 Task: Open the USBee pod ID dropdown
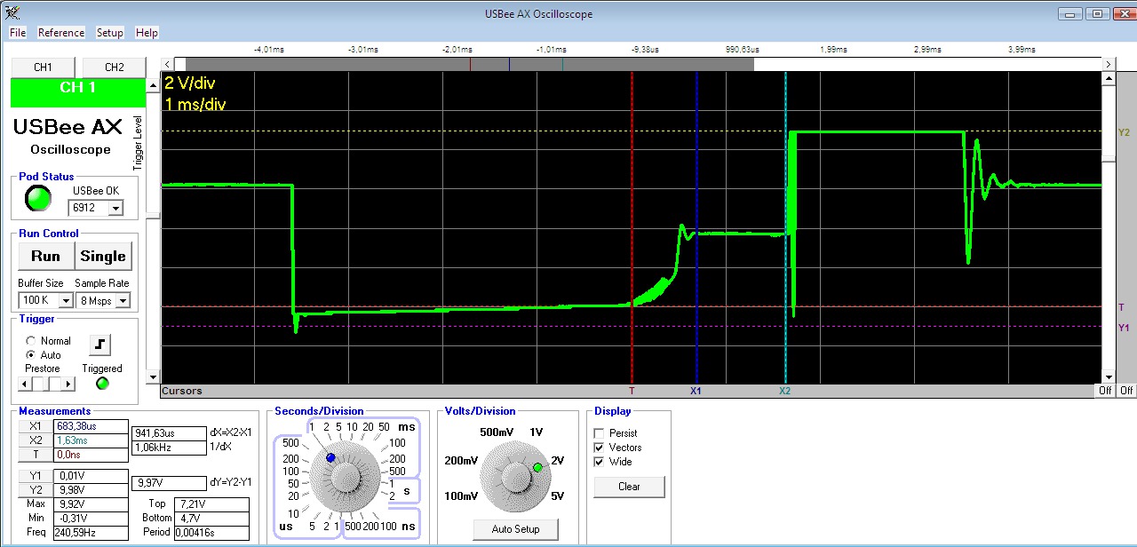point(115,208)
